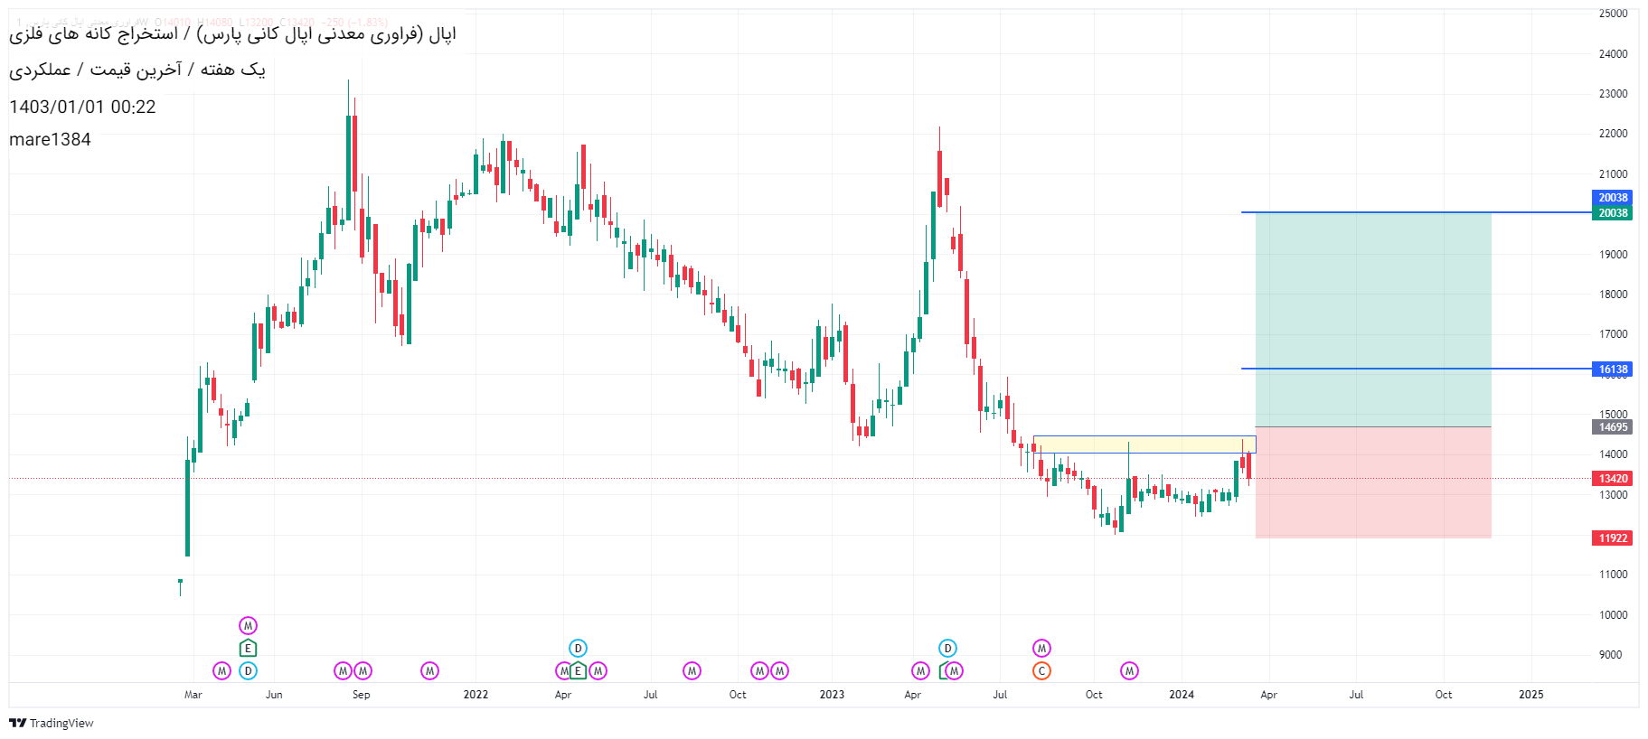
Task: Open the lone M marker after Jul 2022
Action: 692,670
